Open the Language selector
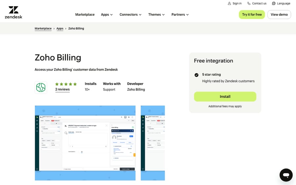Viewport: 296px width, 185px height. [x=281, y=3]
